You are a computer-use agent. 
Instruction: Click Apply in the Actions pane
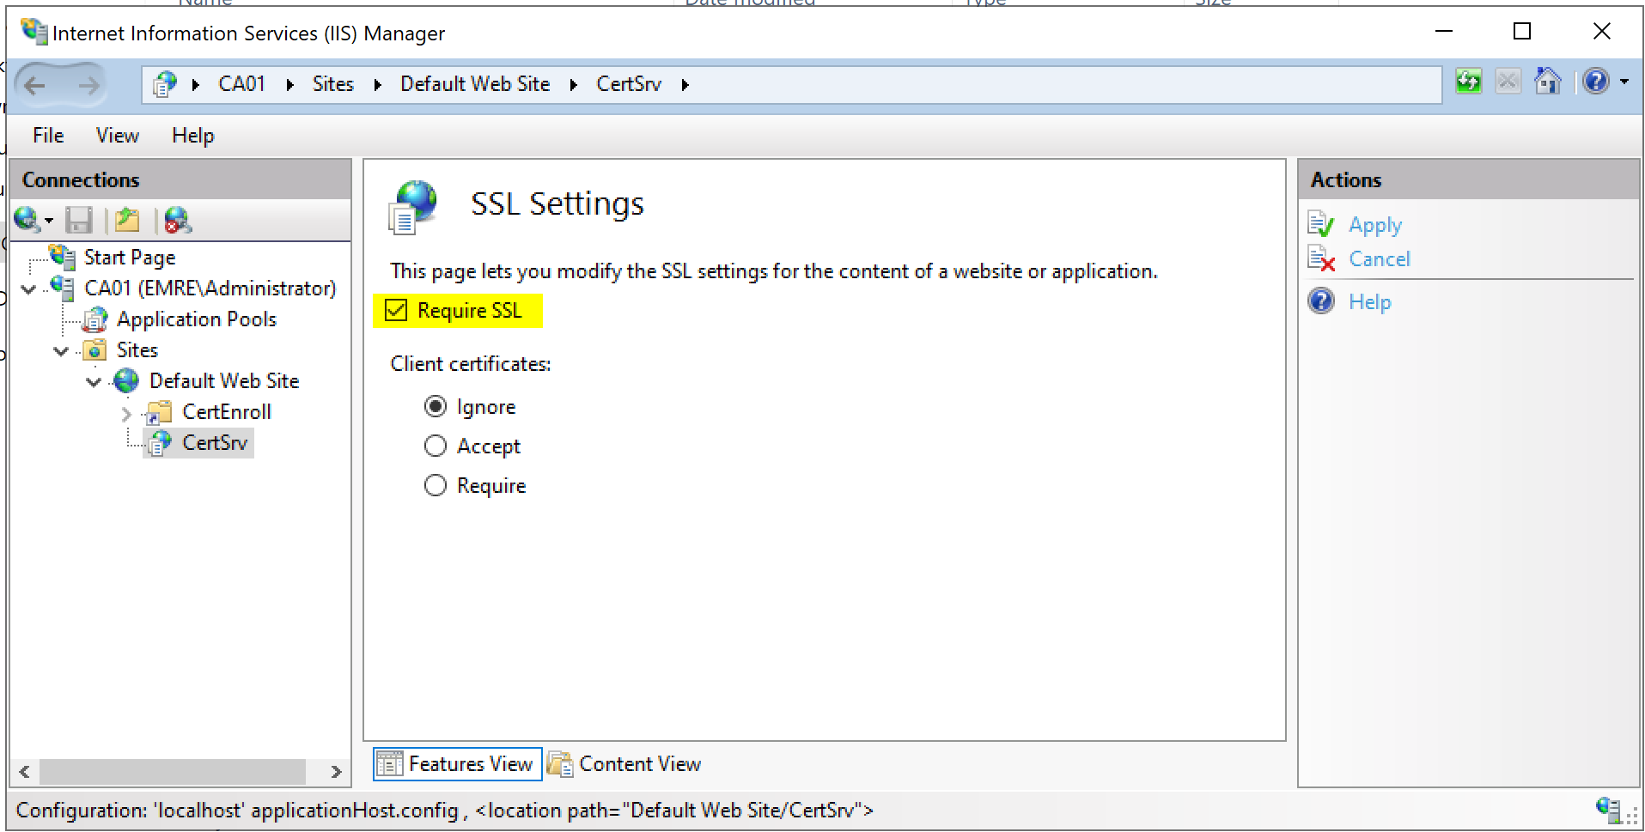tap(1374, 225)
